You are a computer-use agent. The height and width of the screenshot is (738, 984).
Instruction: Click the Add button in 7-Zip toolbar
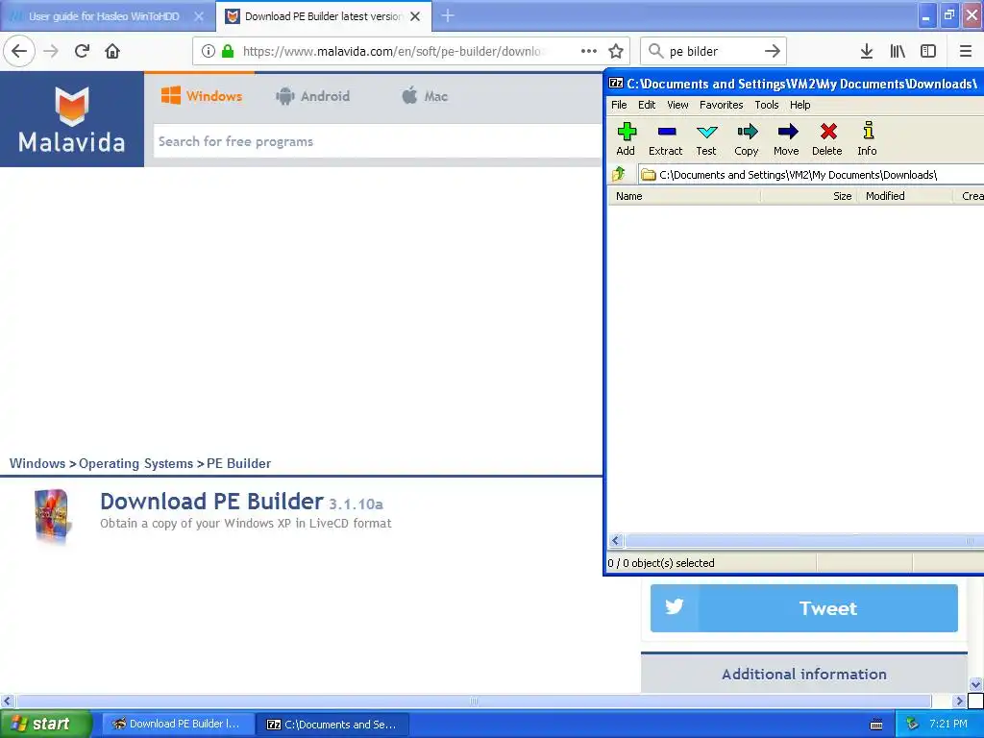[x=626, y=138]
